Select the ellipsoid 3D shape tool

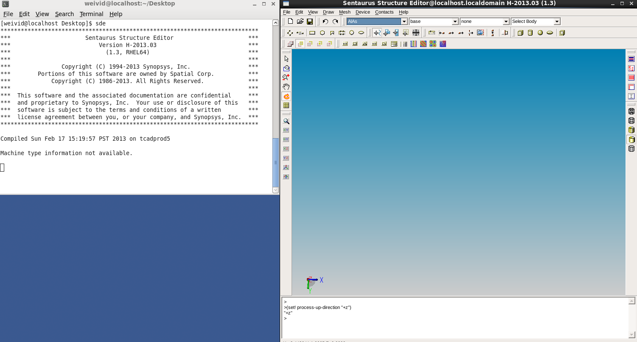[550, 33]
